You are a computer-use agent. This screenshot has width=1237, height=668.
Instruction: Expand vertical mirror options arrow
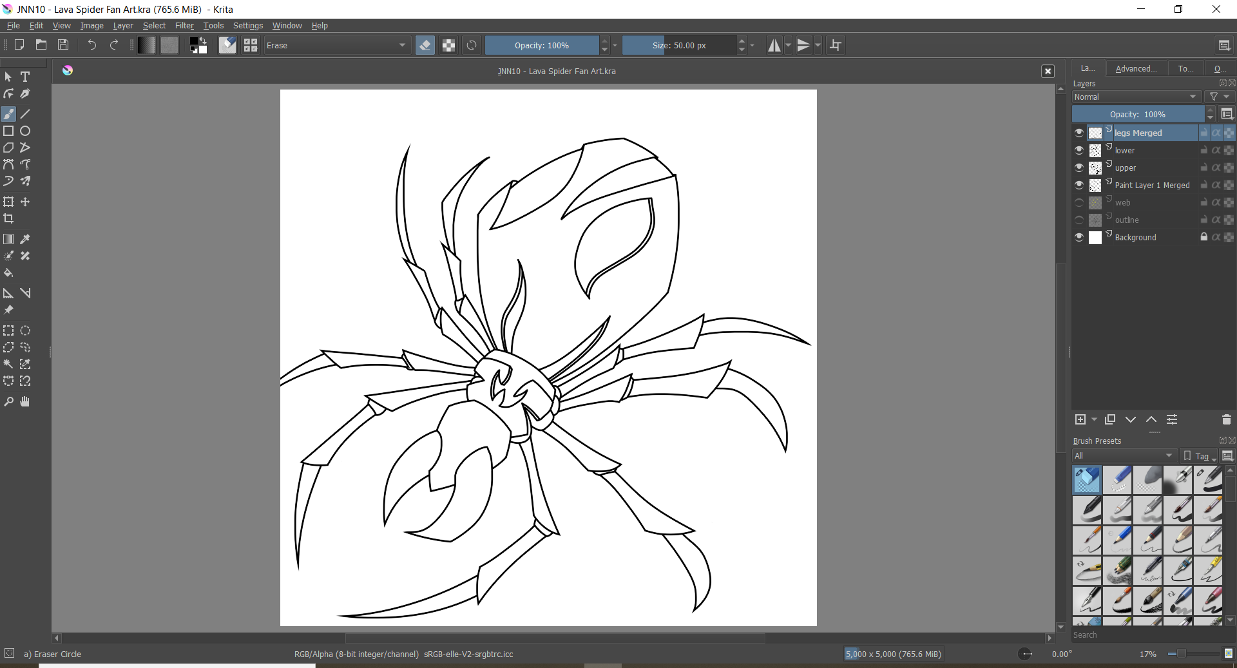(x=818, y=45)
